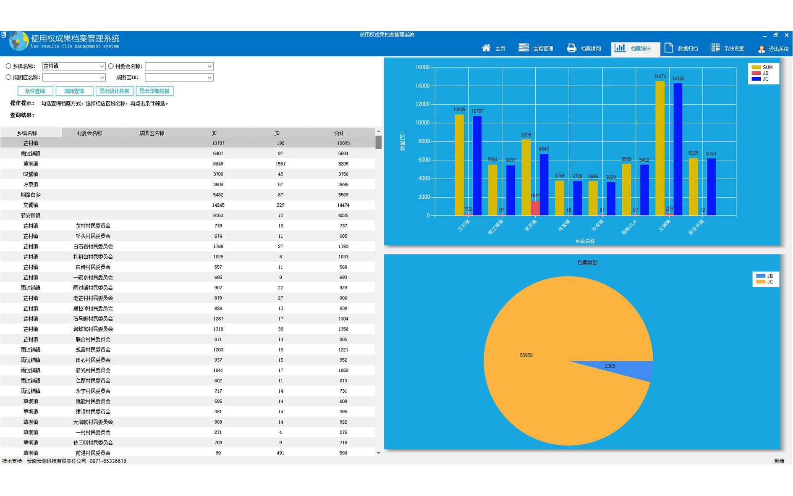Click the 导出统计数据 button
Screen dimensions: 793x496
click(114, 91)
